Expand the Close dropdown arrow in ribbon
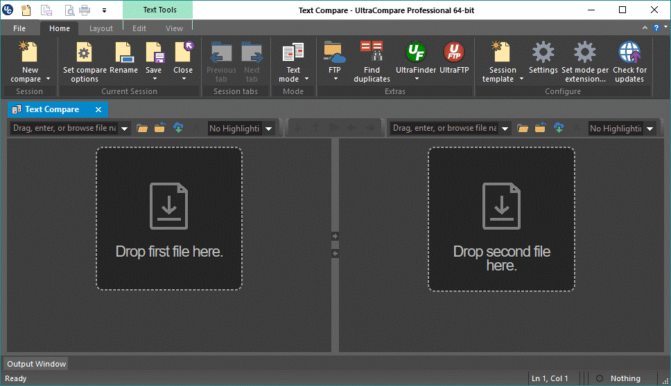The width and height of the screenshot is (671, 386). [x=184, y=79]
